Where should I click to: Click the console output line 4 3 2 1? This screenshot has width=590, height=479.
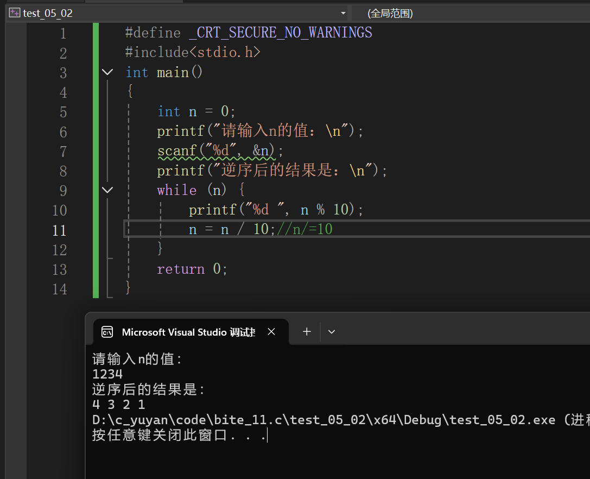point(119,405)
